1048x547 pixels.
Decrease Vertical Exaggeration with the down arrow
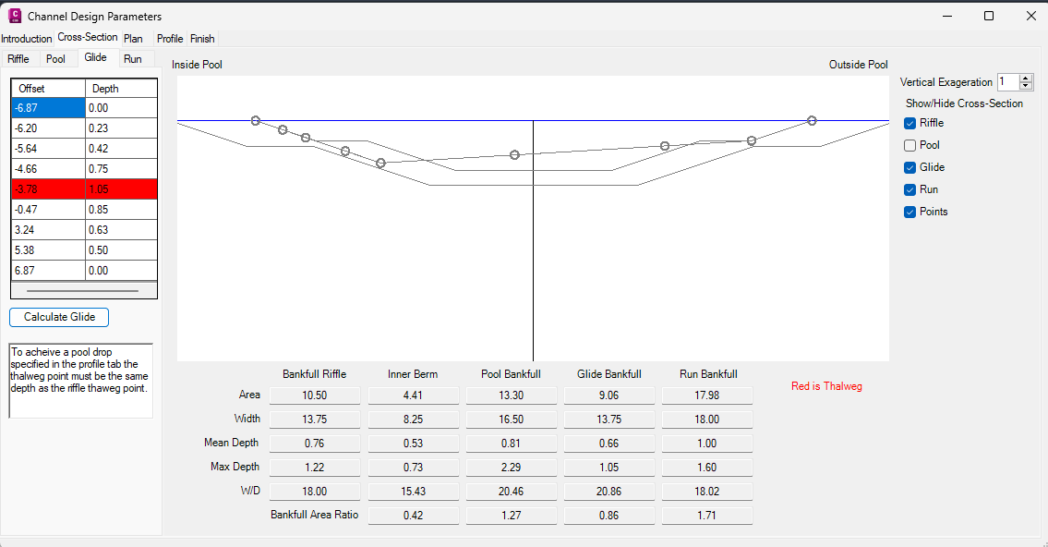click(1026, 87)
